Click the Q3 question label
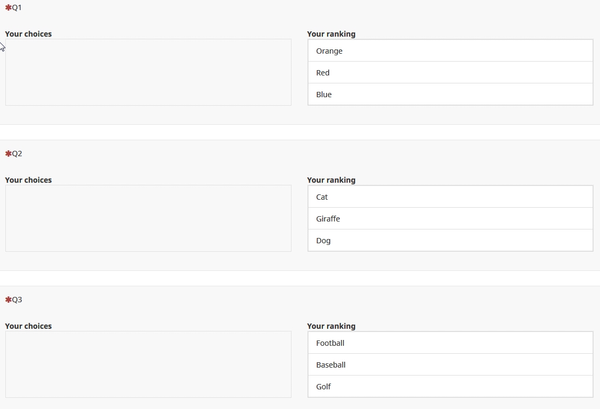Image resolution: width=600 pixels, height=409 pixels. point(17,300)
